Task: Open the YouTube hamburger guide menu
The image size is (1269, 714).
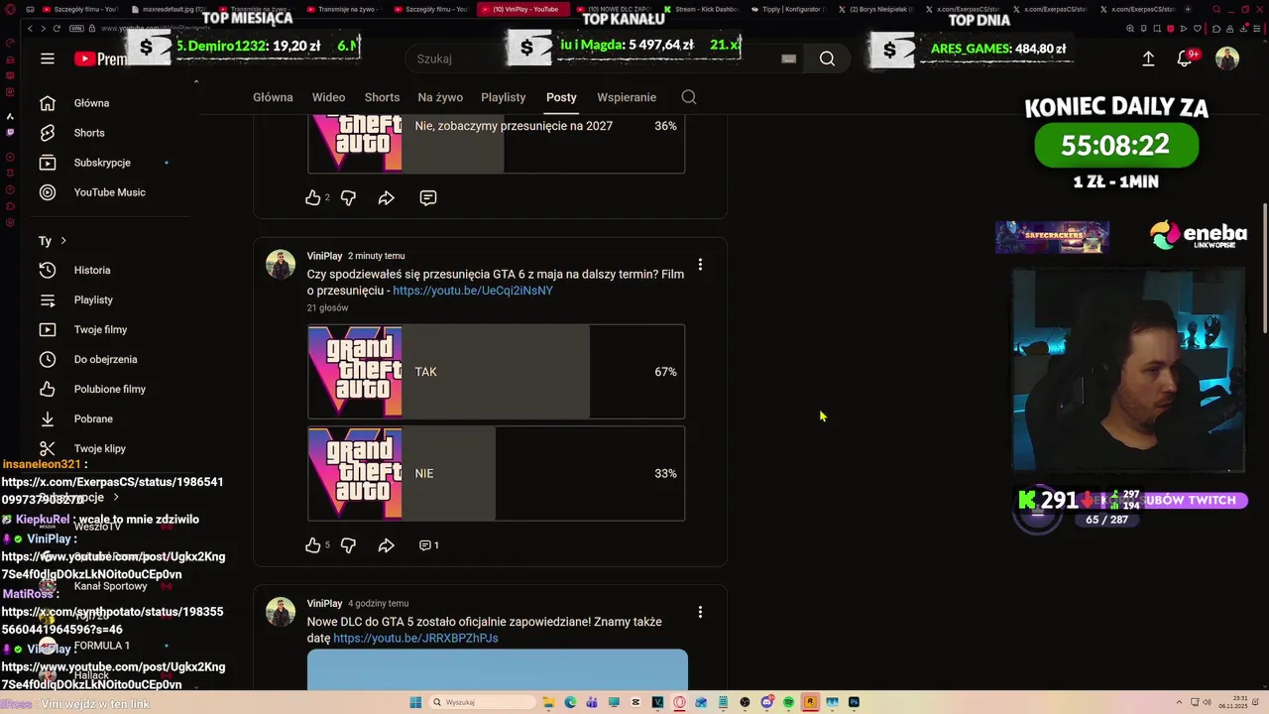Action: [48, 59]
